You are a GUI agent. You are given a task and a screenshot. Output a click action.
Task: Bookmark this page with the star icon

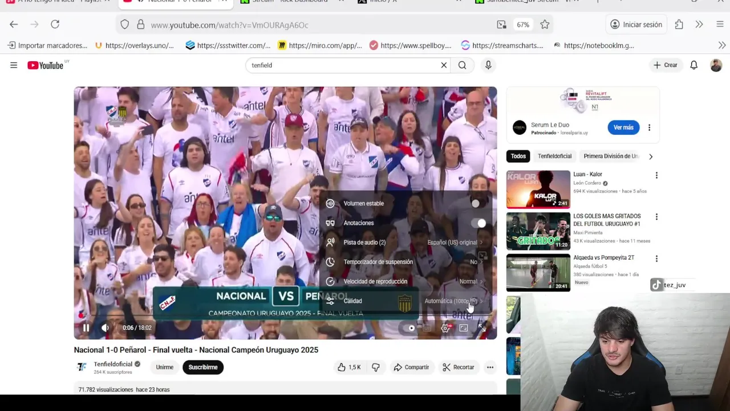click(545, 25)
